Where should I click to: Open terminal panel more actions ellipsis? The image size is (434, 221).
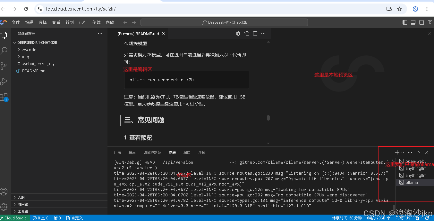tap(410, 153)
